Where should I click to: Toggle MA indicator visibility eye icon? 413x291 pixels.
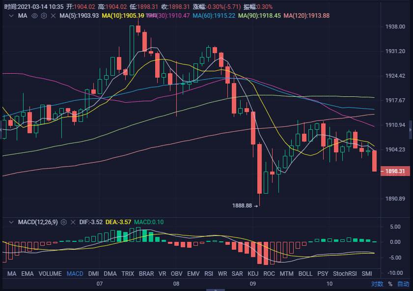[x=34, y=16]
